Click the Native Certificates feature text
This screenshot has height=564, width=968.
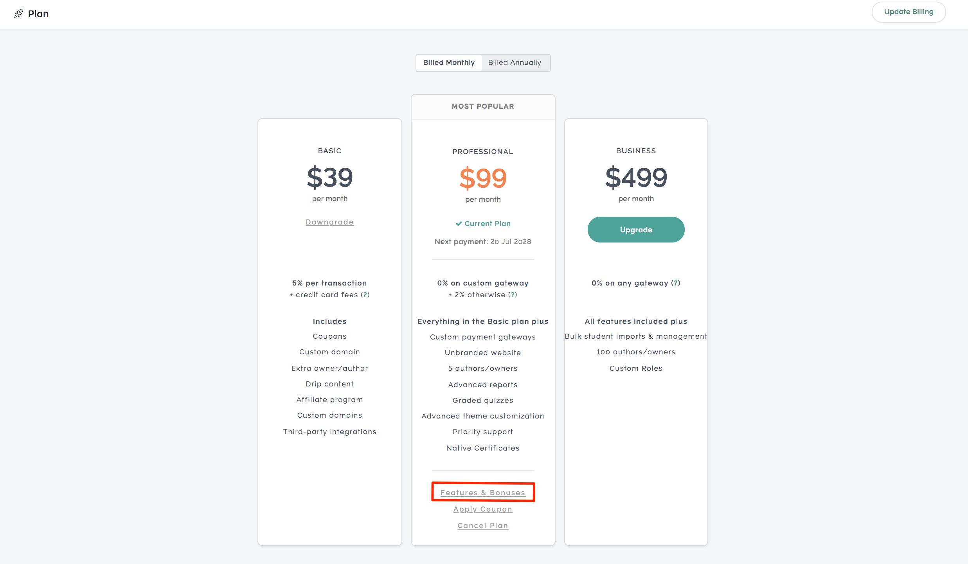483,448
